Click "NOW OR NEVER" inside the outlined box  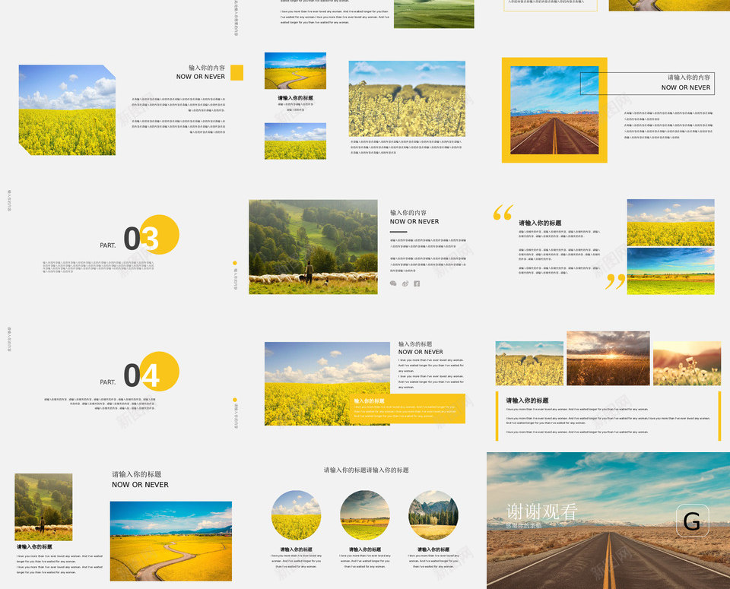pos(686,87)
